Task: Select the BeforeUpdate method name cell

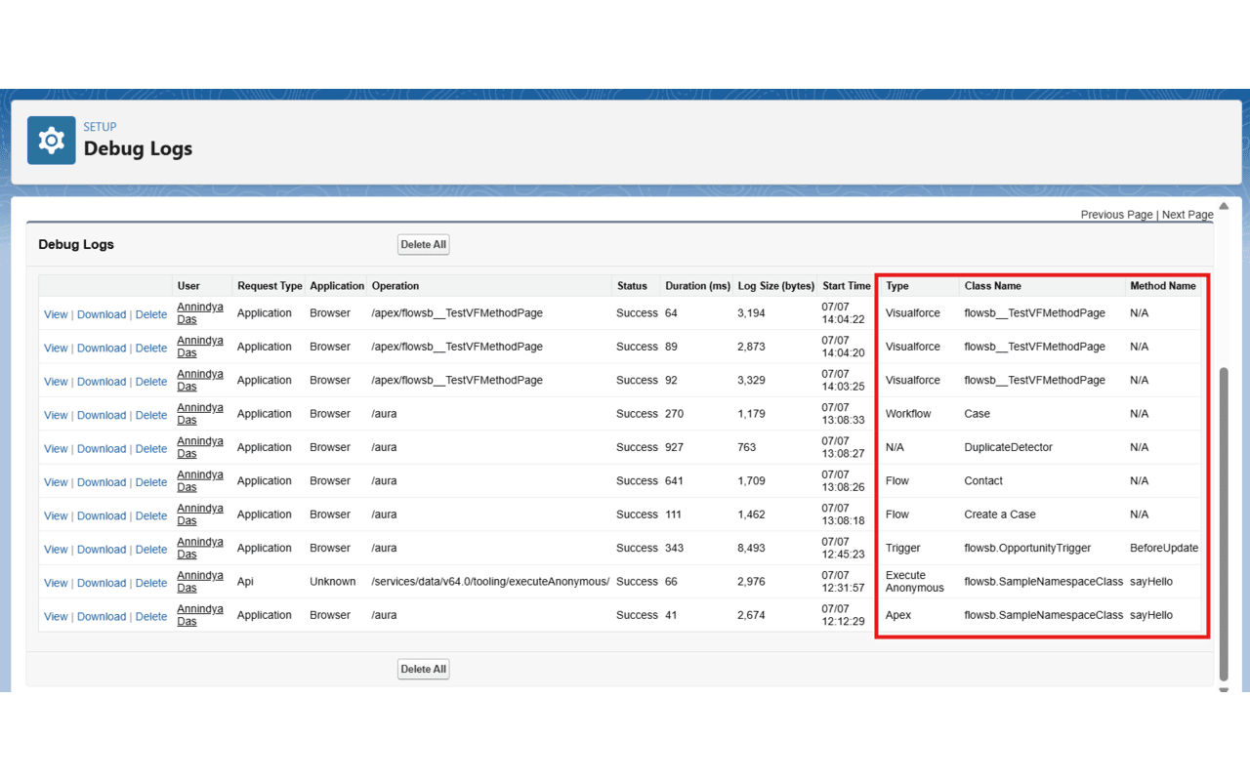Action: 1164,549
